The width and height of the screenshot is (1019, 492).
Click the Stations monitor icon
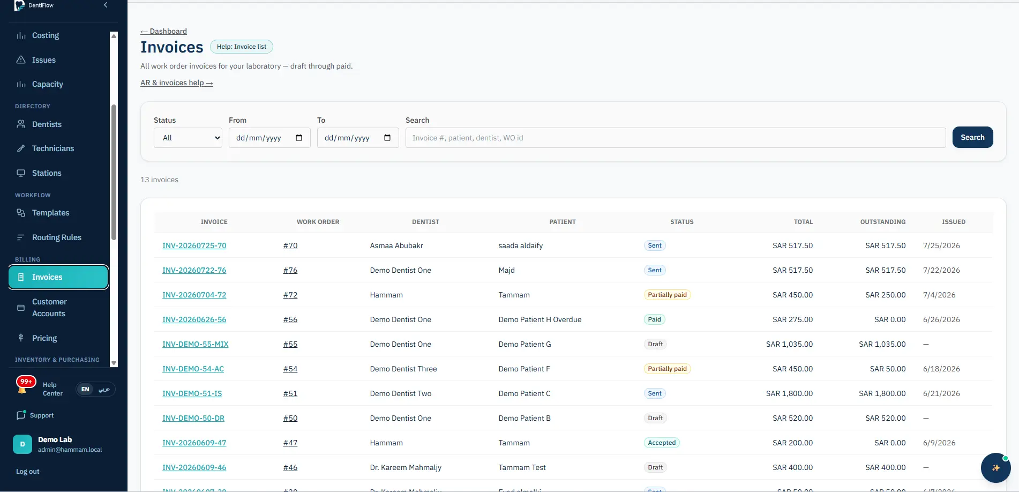coord(21,173)
